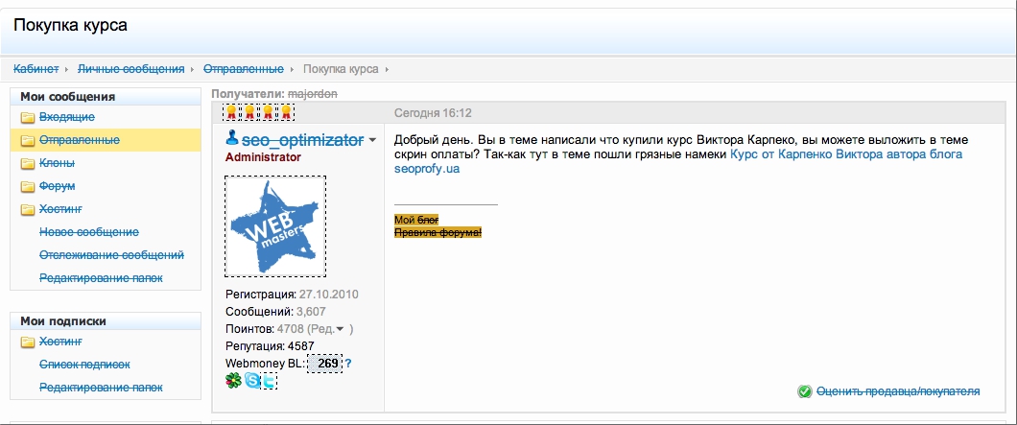Viewport: 1017px width, 425px height.
Task: Open the seo_optimizator user dropdown arrow
Action: [372, 141]
